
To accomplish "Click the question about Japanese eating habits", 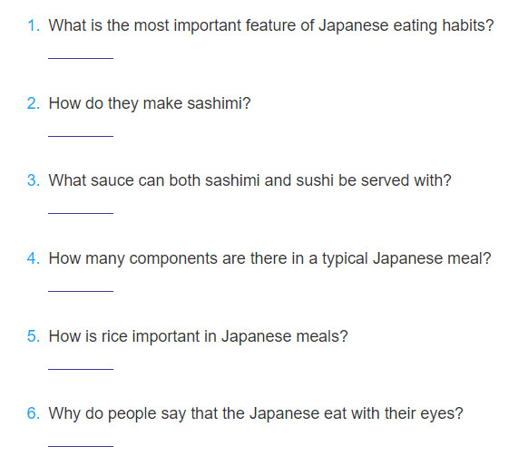I will point(271,26).
